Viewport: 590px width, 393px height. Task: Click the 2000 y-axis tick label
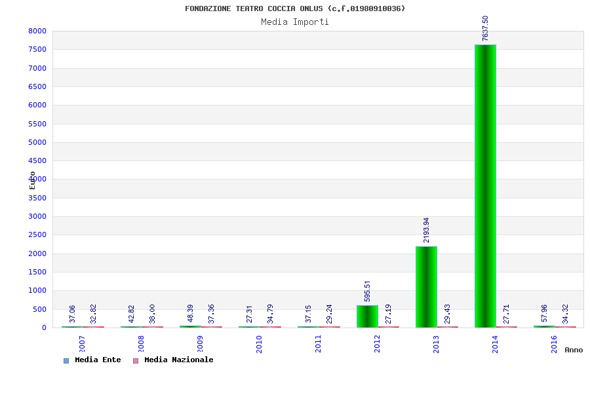(37, 254)
